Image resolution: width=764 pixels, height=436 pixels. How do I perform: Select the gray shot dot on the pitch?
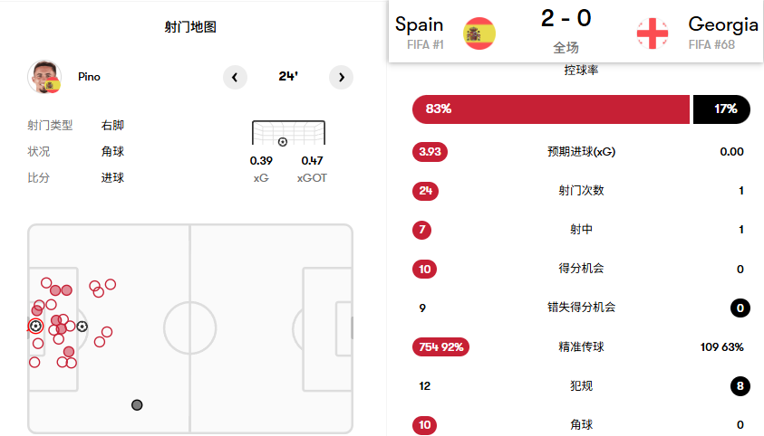[x=137, y=404]
